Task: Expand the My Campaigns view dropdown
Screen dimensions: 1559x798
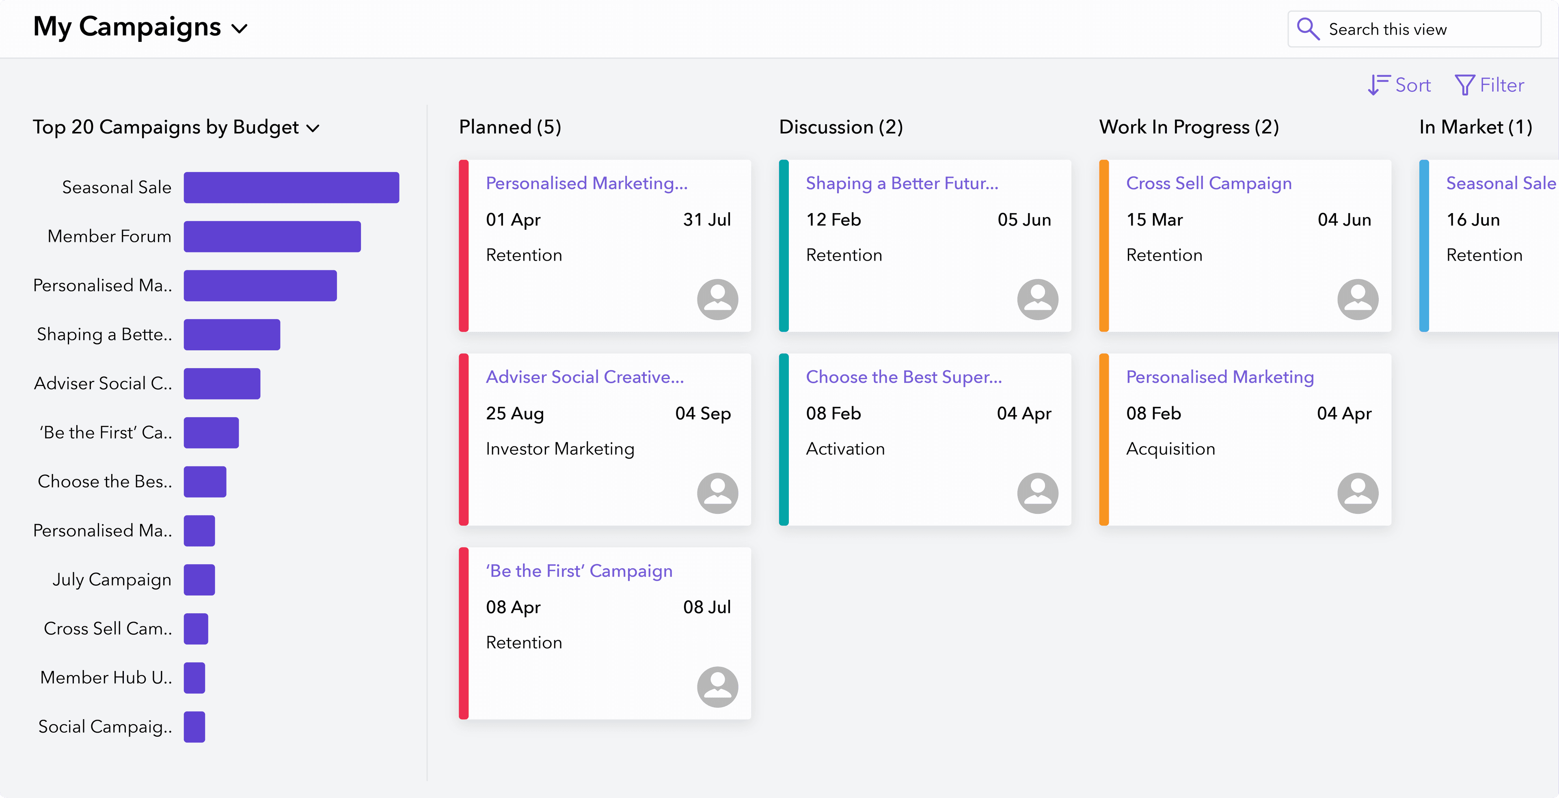Action: [240, 28]
